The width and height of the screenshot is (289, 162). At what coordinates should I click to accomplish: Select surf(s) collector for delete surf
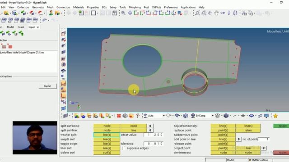(x=107, y=153)
